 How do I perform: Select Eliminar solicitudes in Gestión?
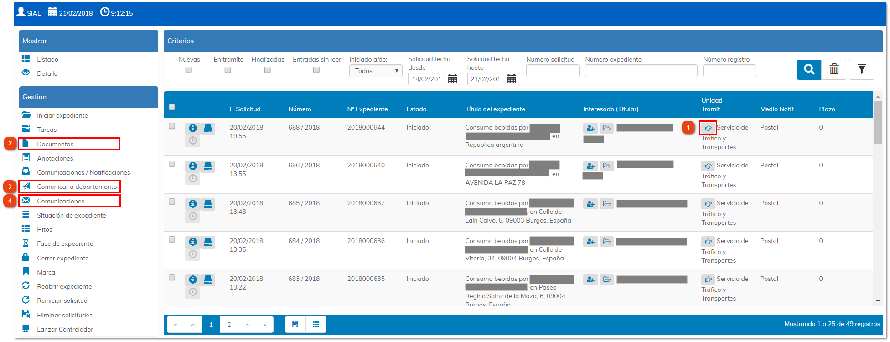pos(64,315)
